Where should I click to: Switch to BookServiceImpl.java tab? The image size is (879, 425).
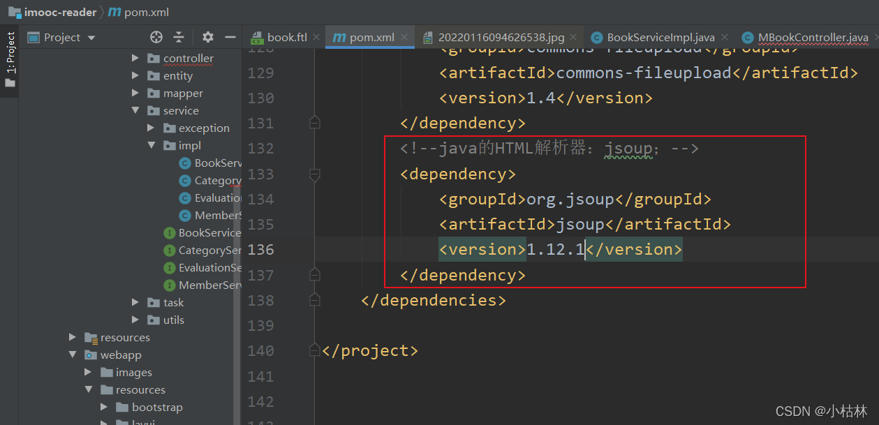(x=659, y=38)
